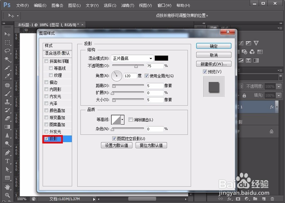The height and width of the screenshot is (203, 285).
Task: Select the Rectangle shape tool
Action: click(x=7, y=178)
